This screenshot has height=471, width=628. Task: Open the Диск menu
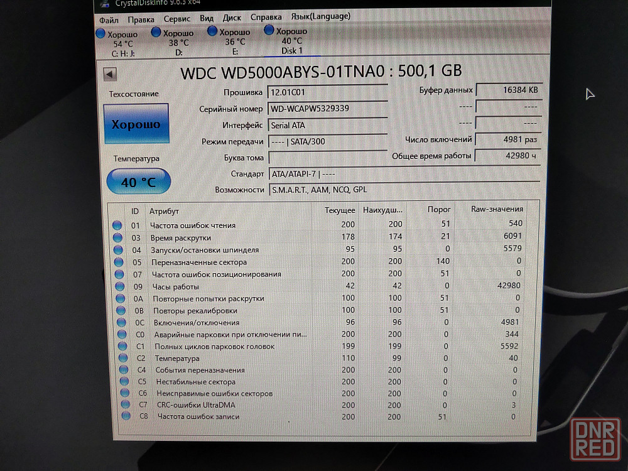pyautogui.click(x=232, y=18)
